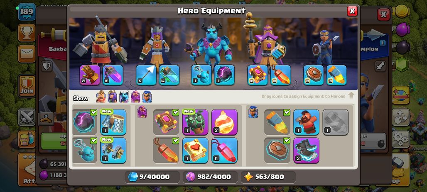Select the new green Lavaloon Puppet equipment

click(x=195, y=122)
